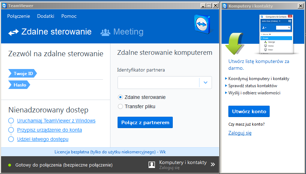
Task: Open the Pomoc menu
Action: (x=69, y=16)
